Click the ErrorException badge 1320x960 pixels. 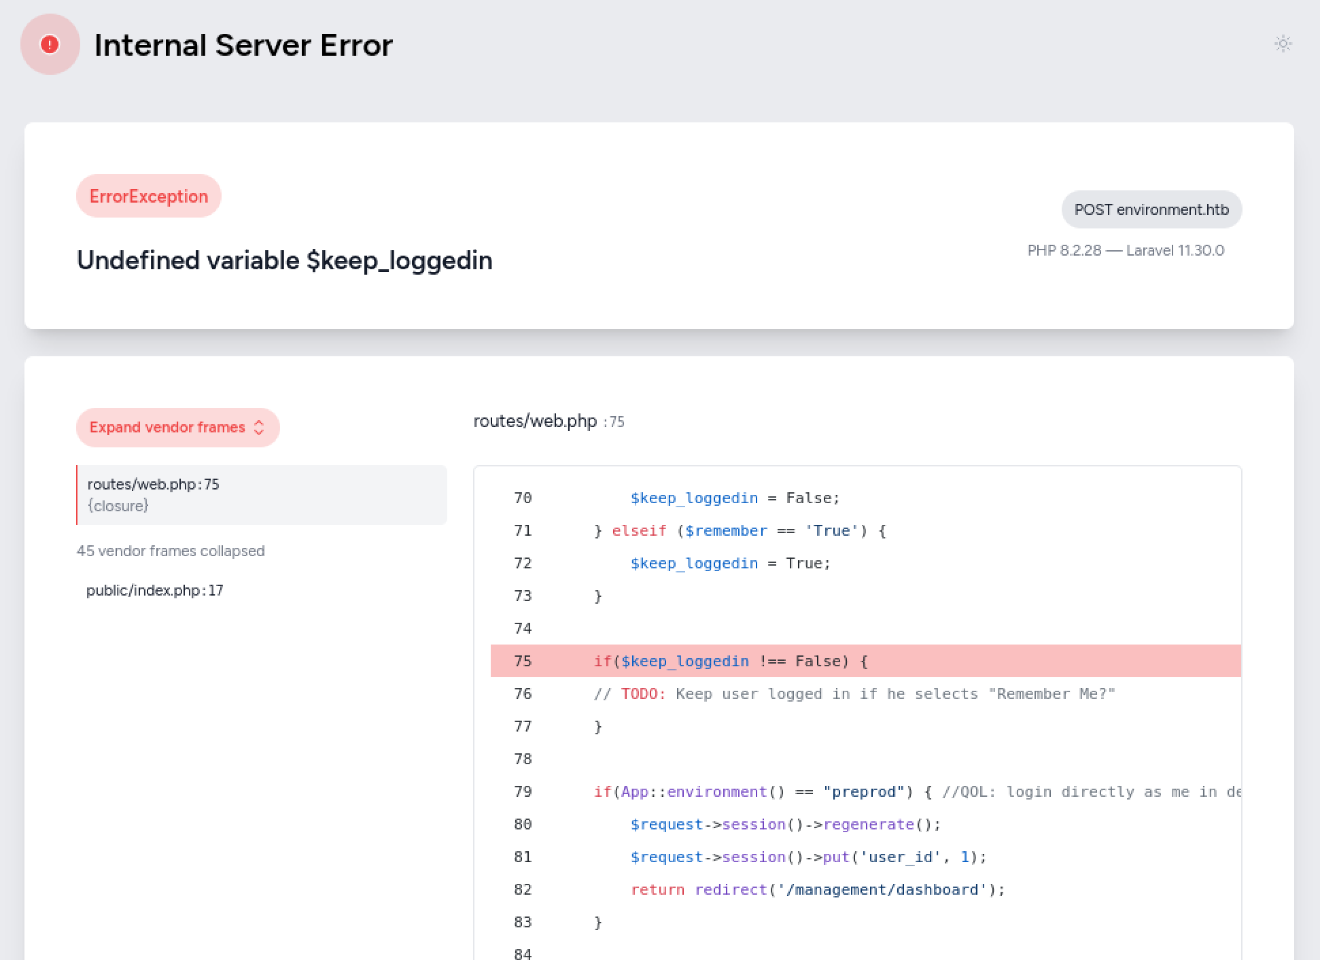[x=148, y=196]
